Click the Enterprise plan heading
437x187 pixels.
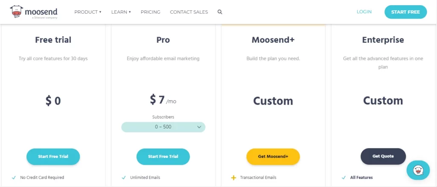(383, 40)
